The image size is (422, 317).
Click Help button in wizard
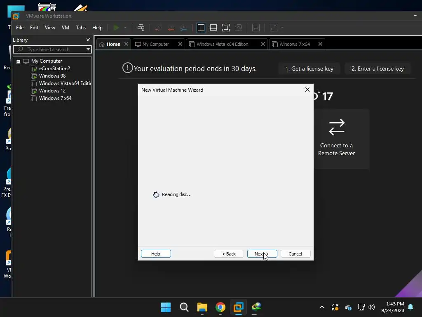[x=156, y=254]
